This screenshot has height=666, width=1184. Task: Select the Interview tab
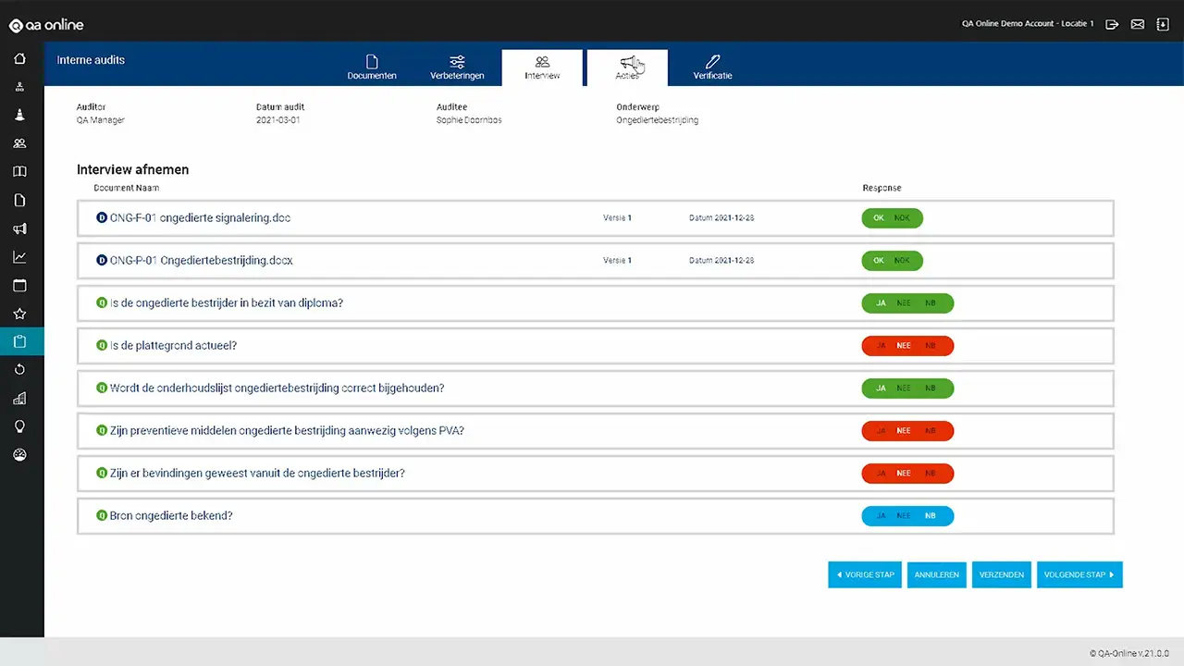click(x=542, y=68)
